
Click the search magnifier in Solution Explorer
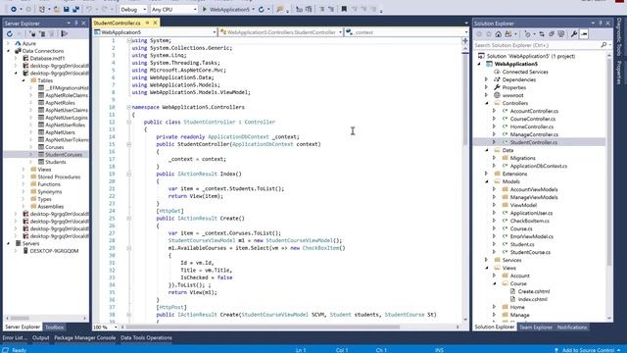pos(603,45)
